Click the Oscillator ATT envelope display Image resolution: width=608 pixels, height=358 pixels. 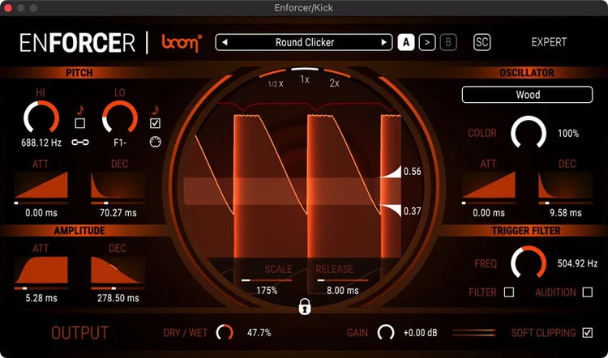pos(489,185)
